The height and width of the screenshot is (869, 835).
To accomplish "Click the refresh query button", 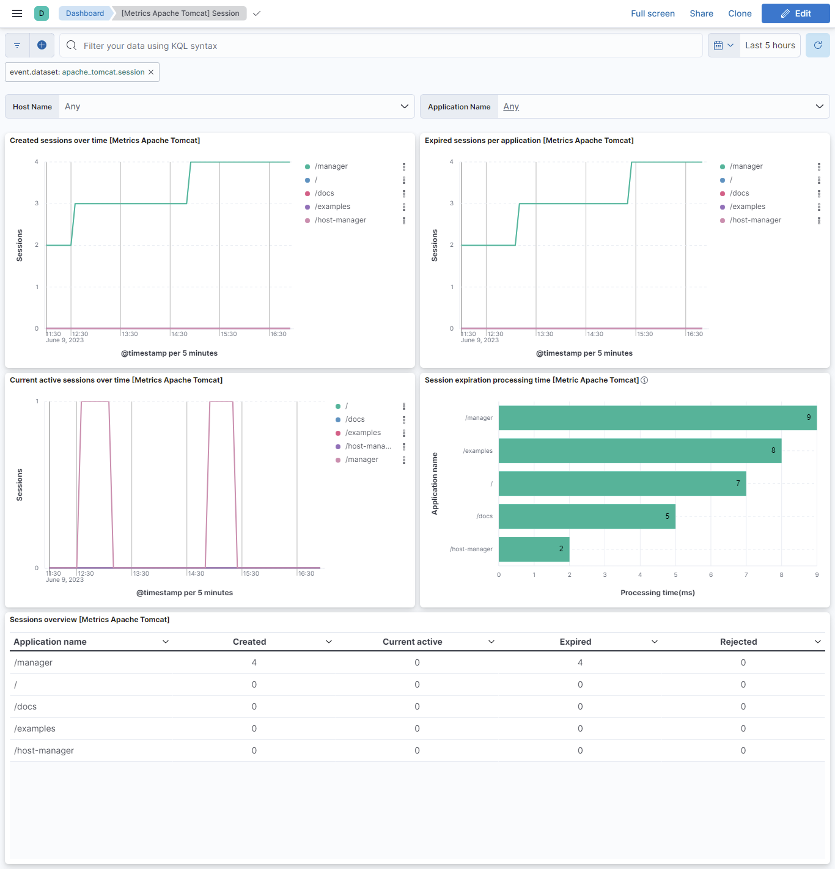I will pyautogui.click(x=817, y=45).
